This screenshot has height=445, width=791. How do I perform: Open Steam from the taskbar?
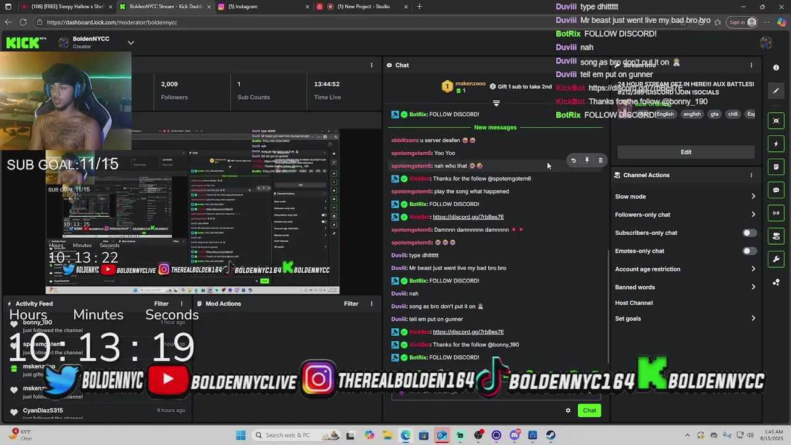551,435
